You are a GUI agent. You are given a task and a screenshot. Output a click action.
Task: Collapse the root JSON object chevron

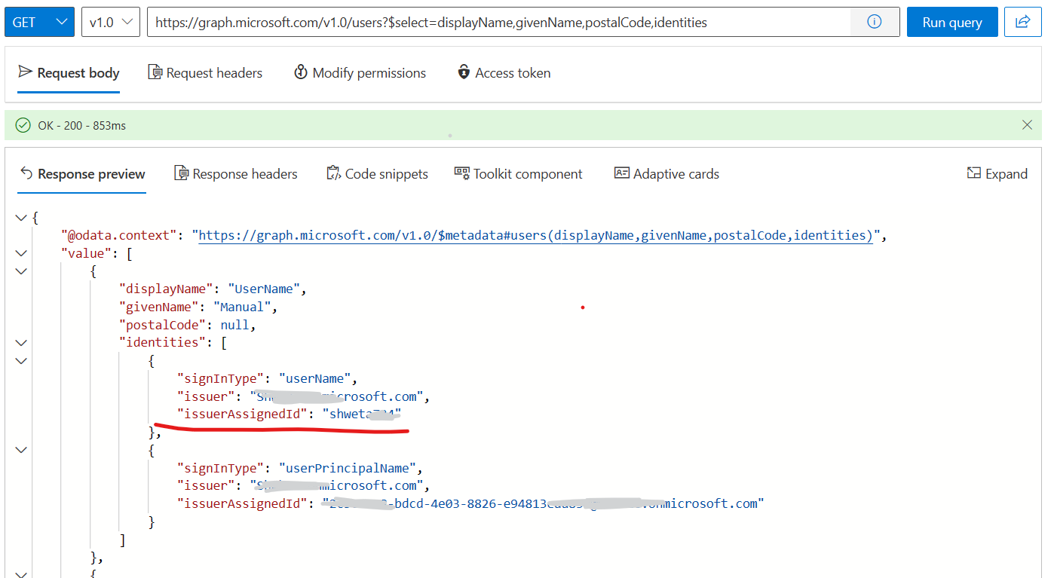pos(21,216)
